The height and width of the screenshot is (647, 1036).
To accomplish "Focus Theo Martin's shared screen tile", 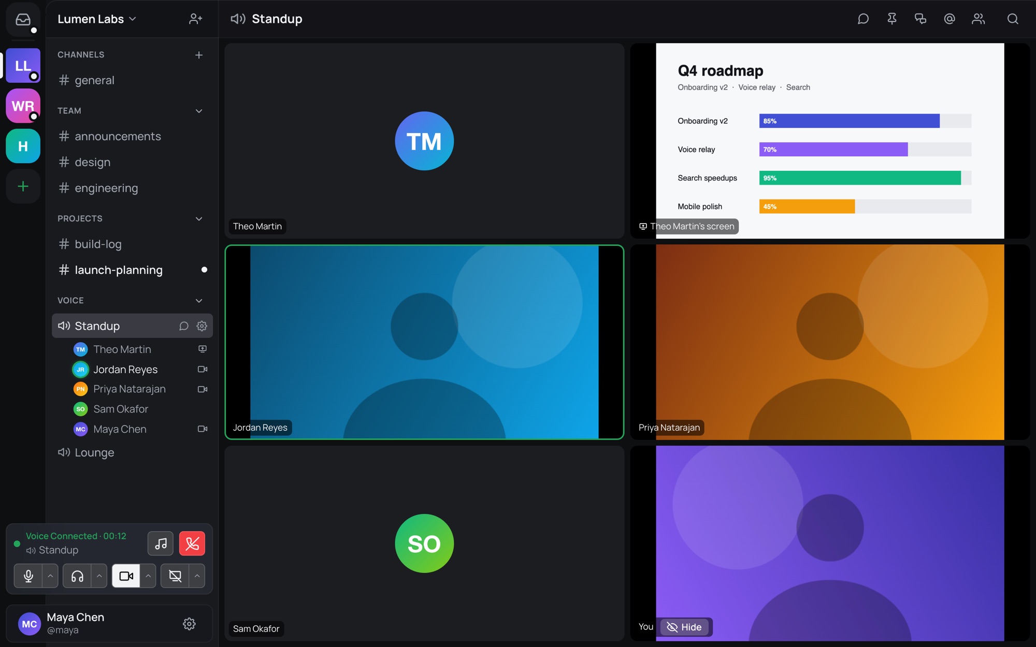I will point(830,141).
